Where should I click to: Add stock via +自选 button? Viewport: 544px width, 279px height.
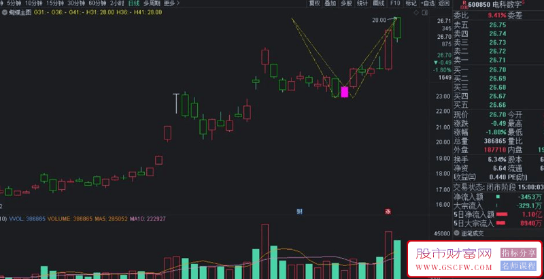[x=428, y=3]
